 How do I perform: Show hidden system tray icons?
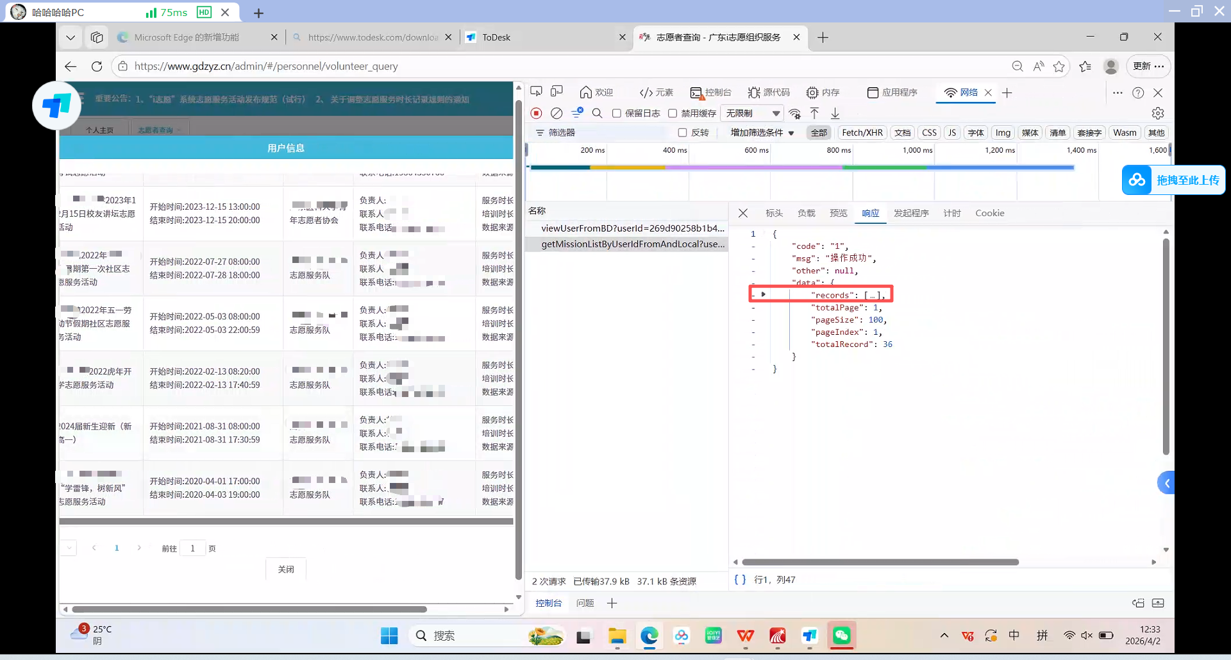(944, 636)
